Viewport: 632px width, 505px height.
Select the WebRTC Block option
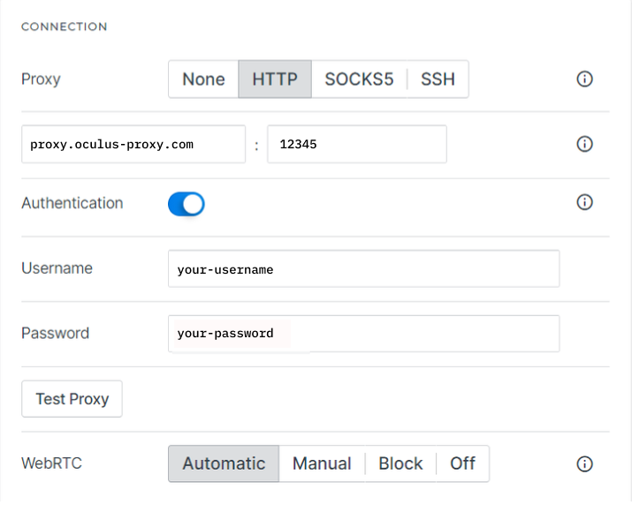(x=400, y=464)
